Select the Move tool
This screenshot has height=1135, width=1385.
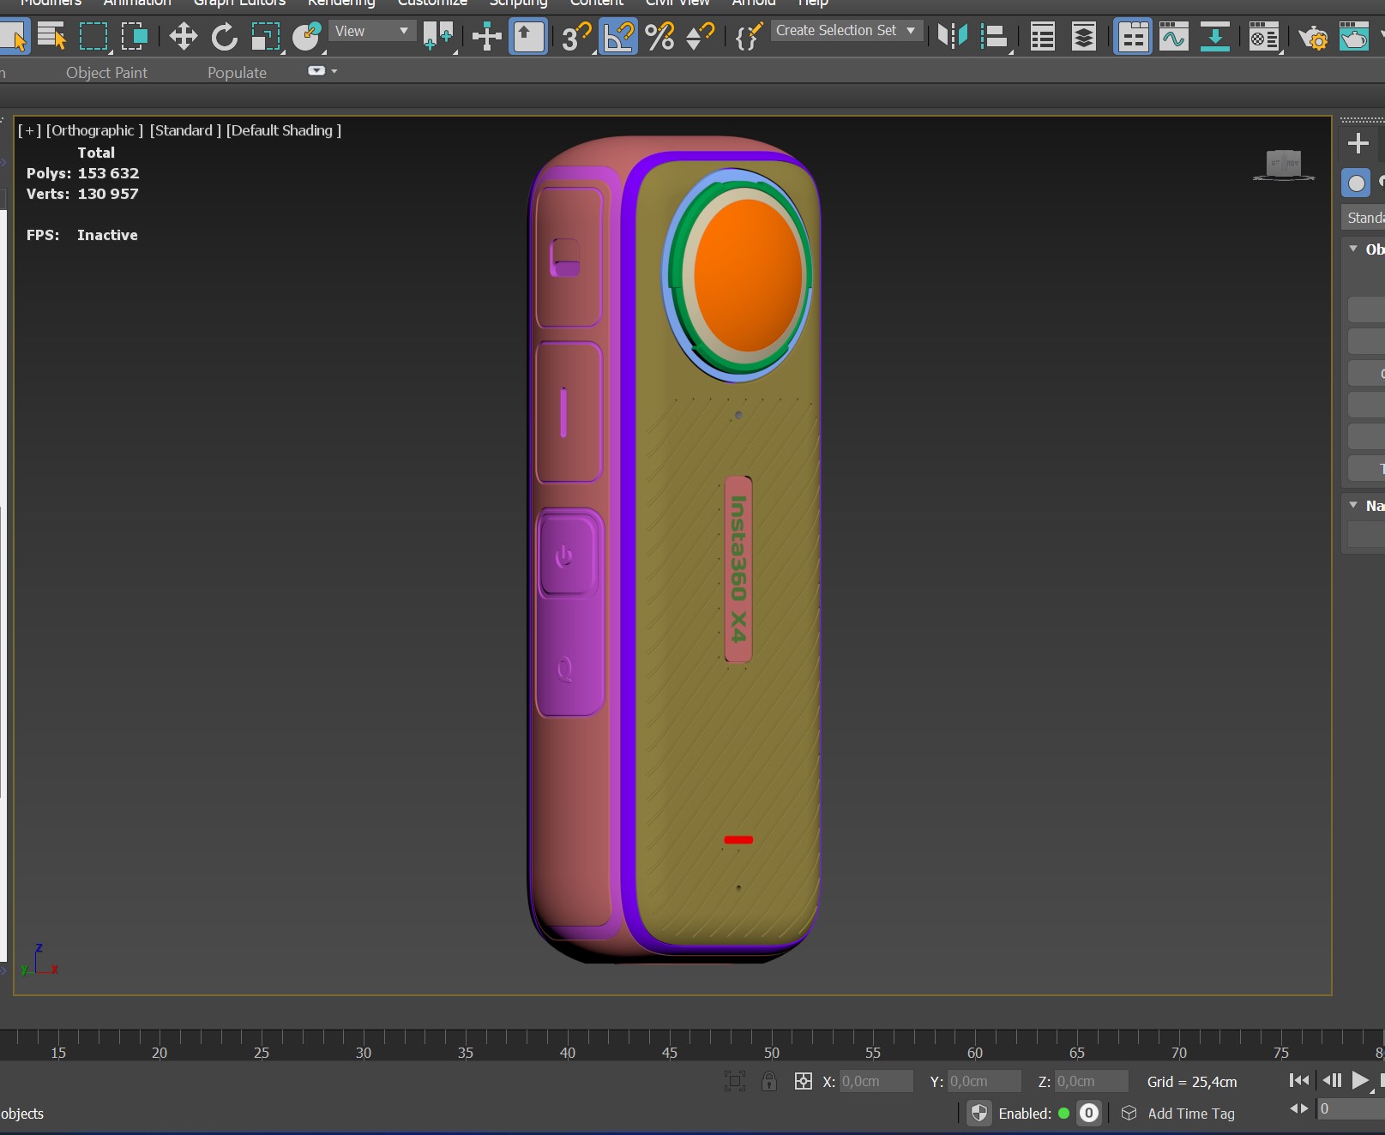tap(183, 37)
